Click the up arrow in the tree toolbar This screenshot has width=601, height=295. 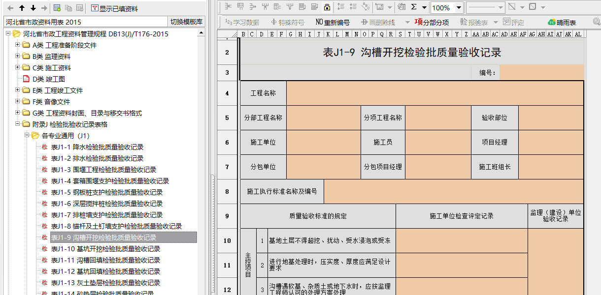click(22, 8)
